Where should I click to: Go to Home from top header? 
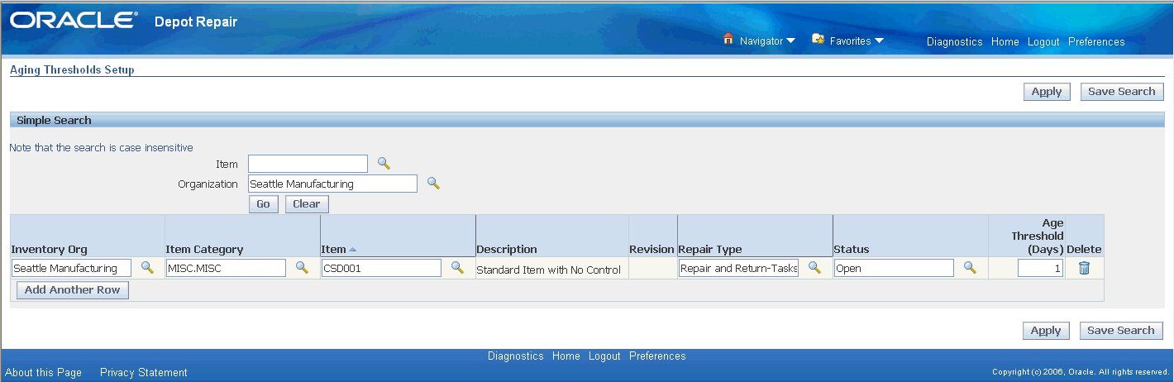pyautogui.click(x=1005, y=41)
